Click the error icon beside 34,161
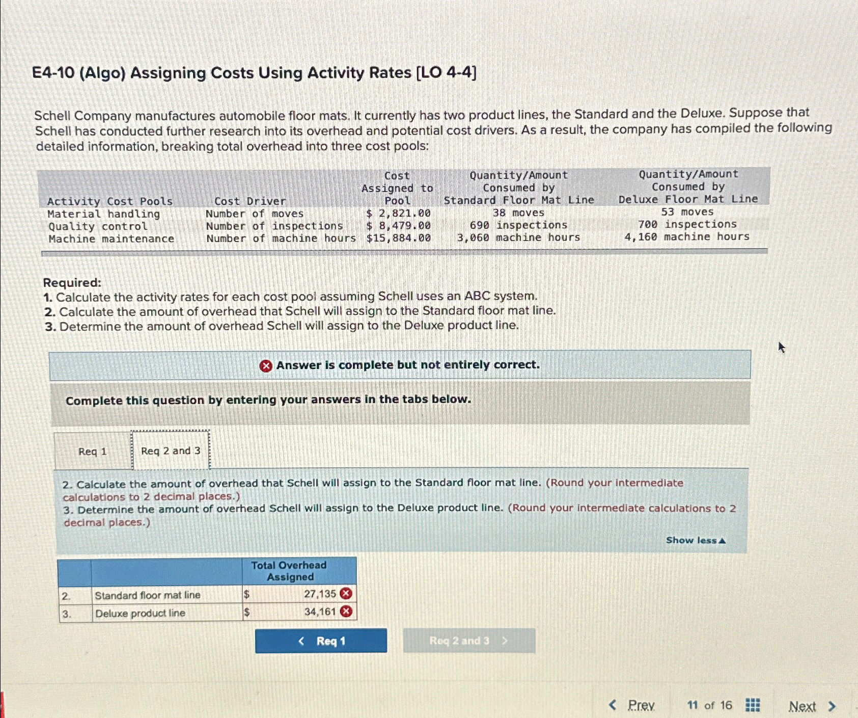Viewport: 858px width, 718px height. (346, 611)
